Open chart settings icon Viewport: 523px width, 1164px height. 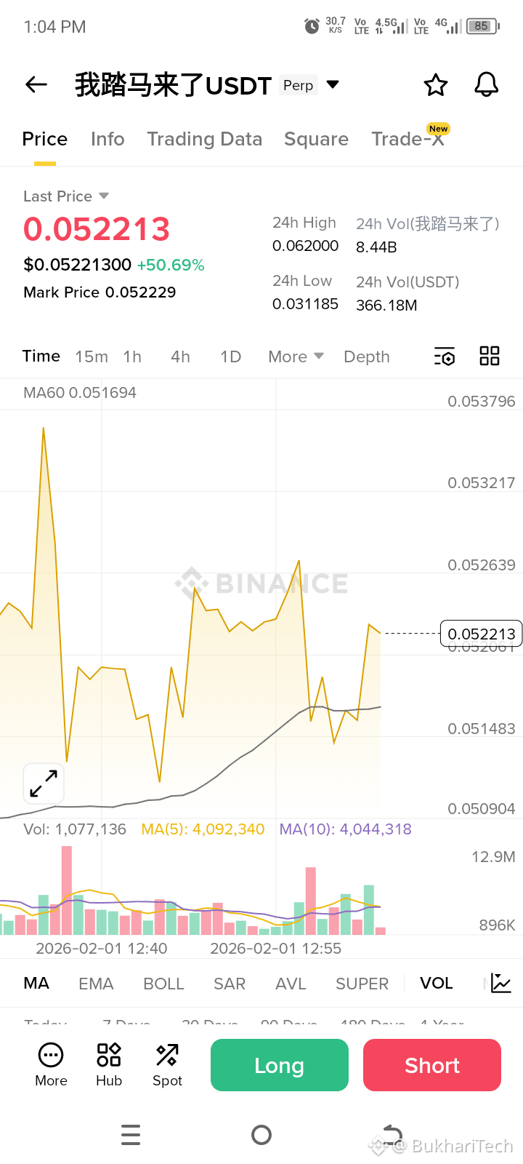[445, 356]
